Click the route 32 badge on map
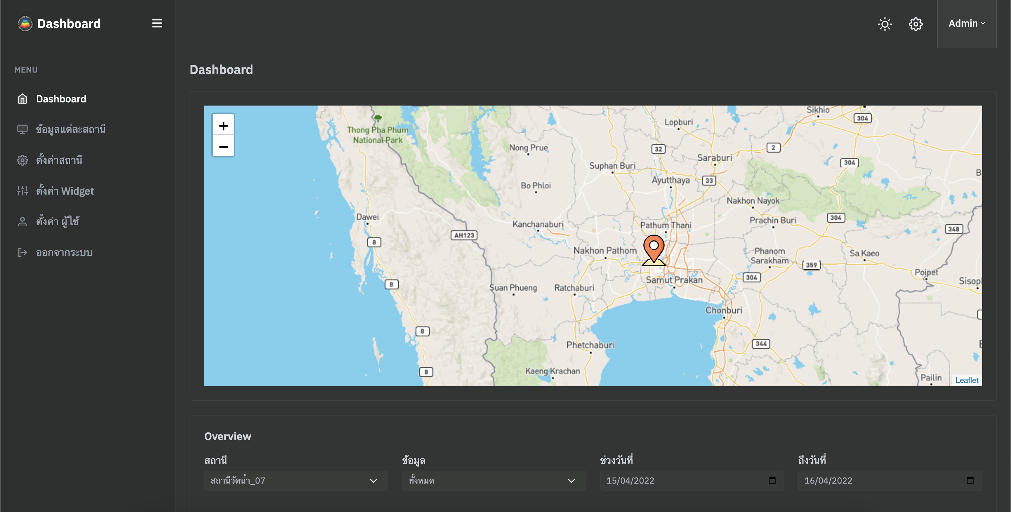This screenshot has height=512, width=1011. point(658,149)
